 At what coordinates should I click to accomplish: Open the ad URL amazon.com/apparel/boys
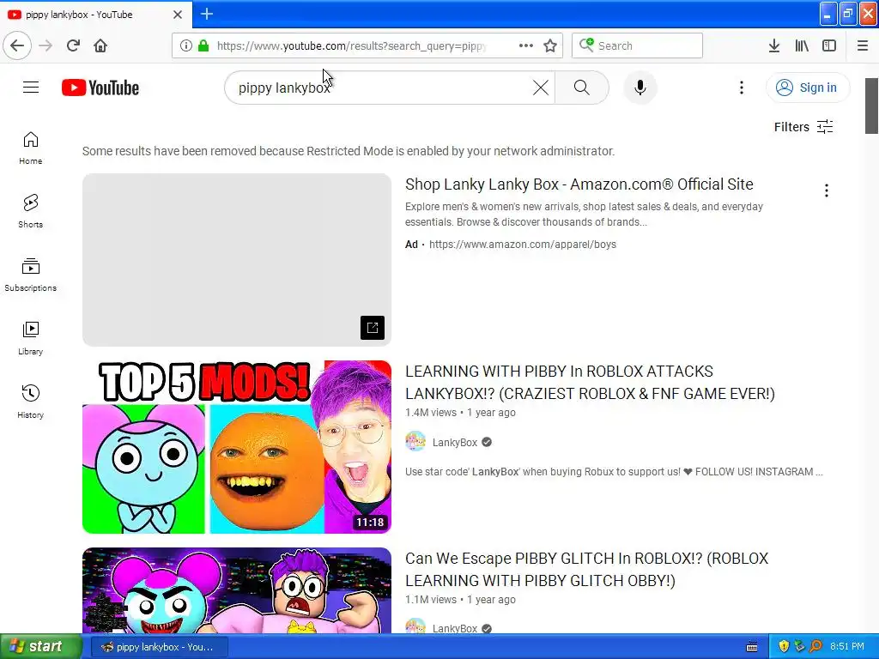523,245
